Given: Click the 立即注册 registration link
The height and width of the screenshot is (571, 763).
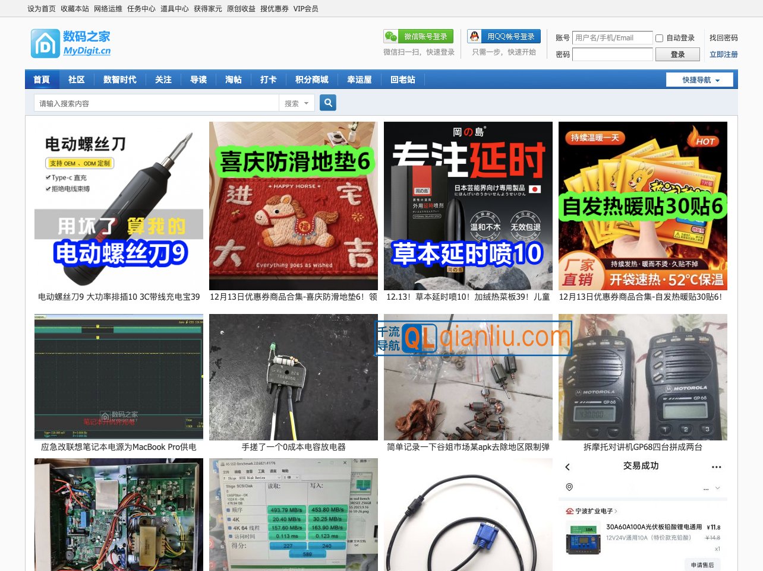Looking at the screenshot, I should coord(723,54).
